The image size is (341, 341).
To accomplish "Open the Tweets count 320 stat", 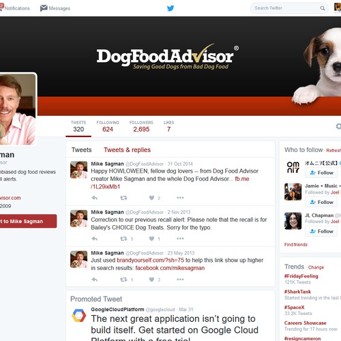I will pyautogui.click(x=78, y=126).
